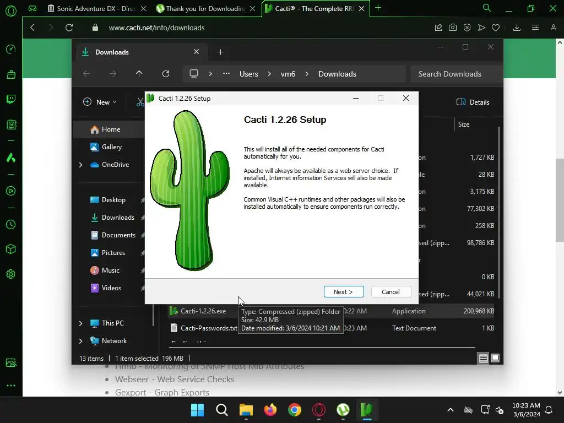This screenshot has width=564, height=423.
Task: Open Music quick access folder
Action: [x=110, y=270]
